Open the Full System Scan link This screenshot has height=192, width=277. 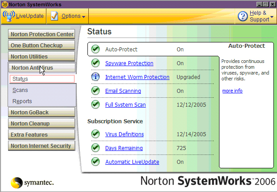tap(125, 104)
